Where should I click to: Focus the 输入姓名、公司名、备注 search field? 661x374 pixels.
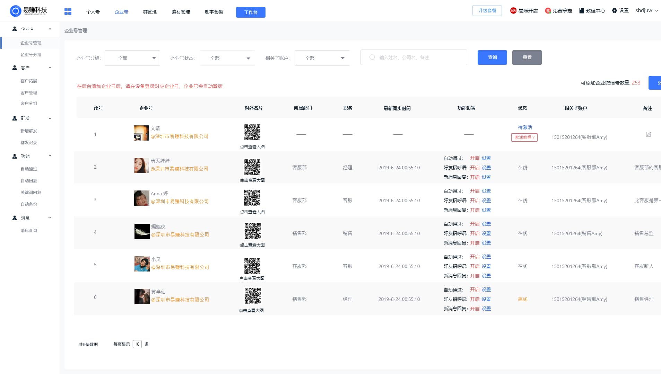coord(414,57)
